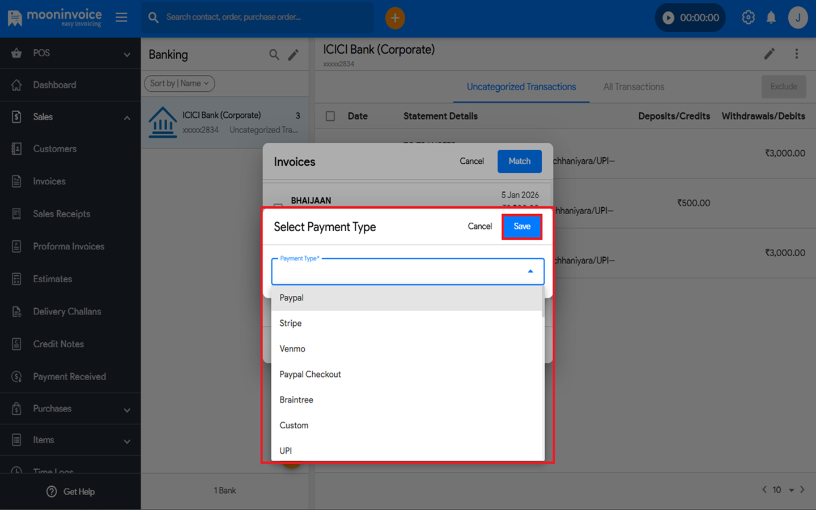
Task: Open the ICICI Bank three-dot menu
Action: click(796, 54)
